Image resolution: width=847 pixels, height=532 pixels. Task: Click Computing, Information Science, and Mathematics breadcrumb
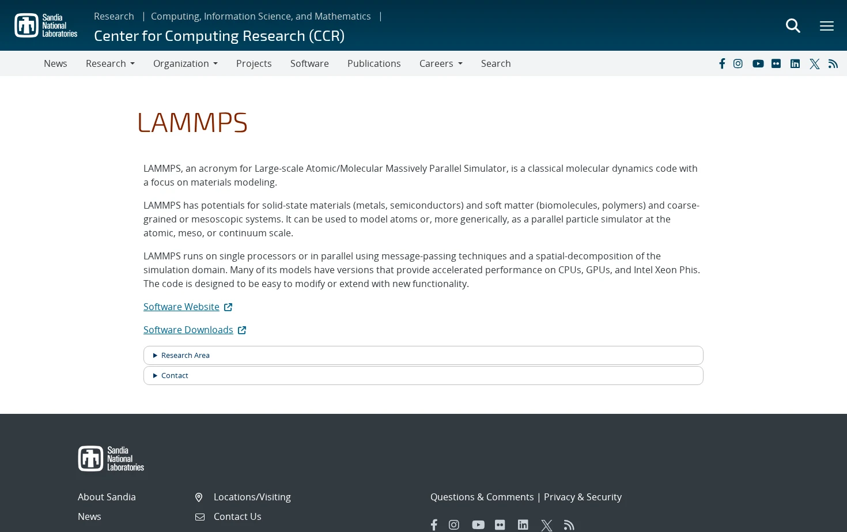click(x=261, y=16)
